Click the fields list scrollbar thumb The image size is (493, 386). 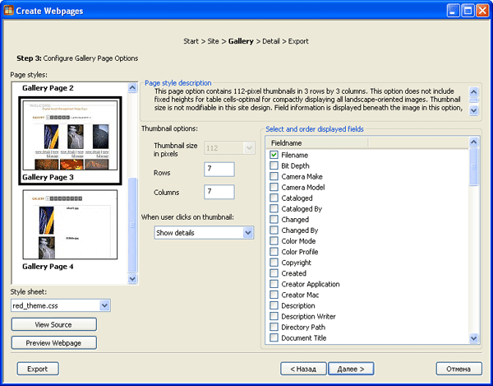(x=474, y=167)
